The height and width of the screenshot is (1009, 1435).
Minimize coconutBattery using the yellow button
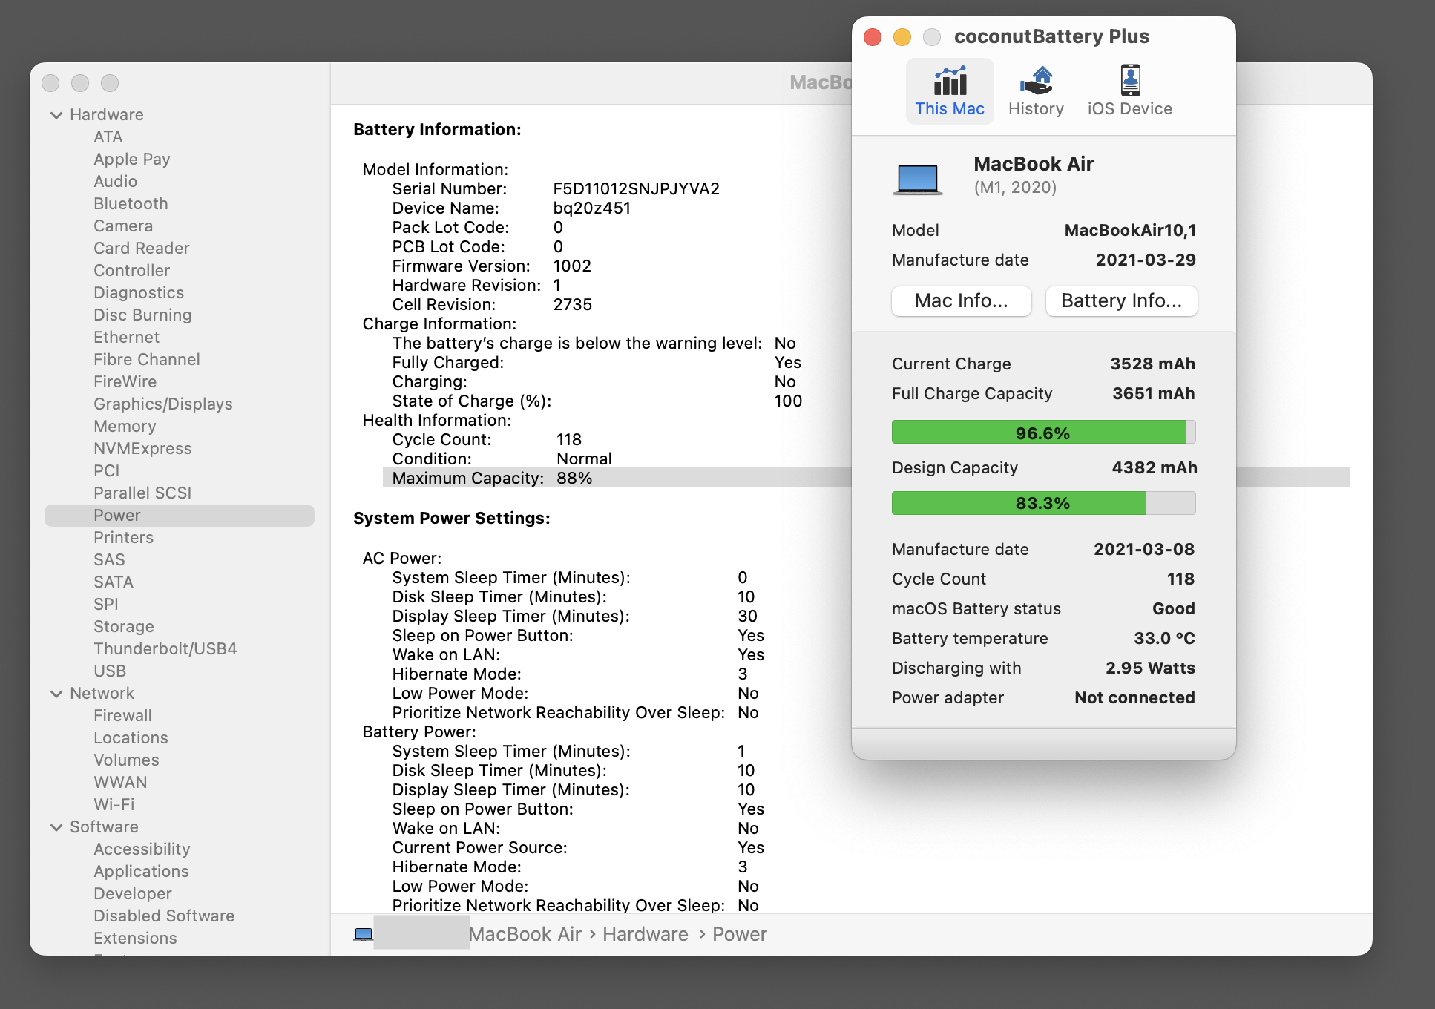point(902,37)
